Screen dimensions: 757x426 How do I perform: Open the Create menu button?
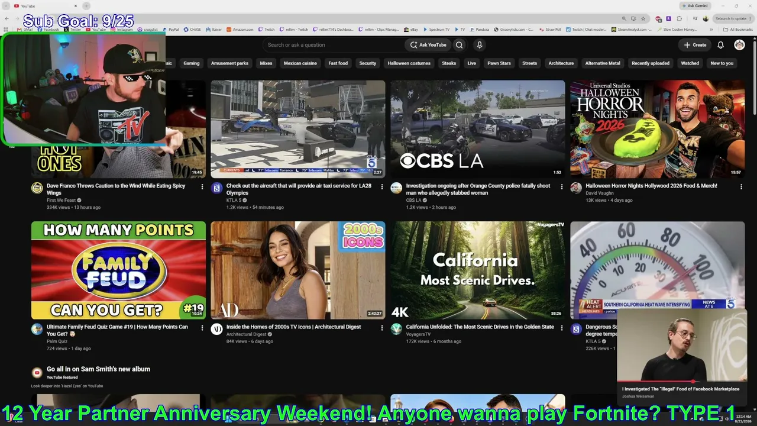695,45
